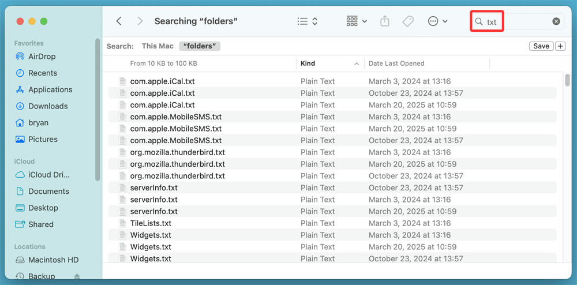Image resolution: width=577 pixels, height=285 pixels.
Task: Click the Favorites sidebar section heading
Action: coord(29,43)
